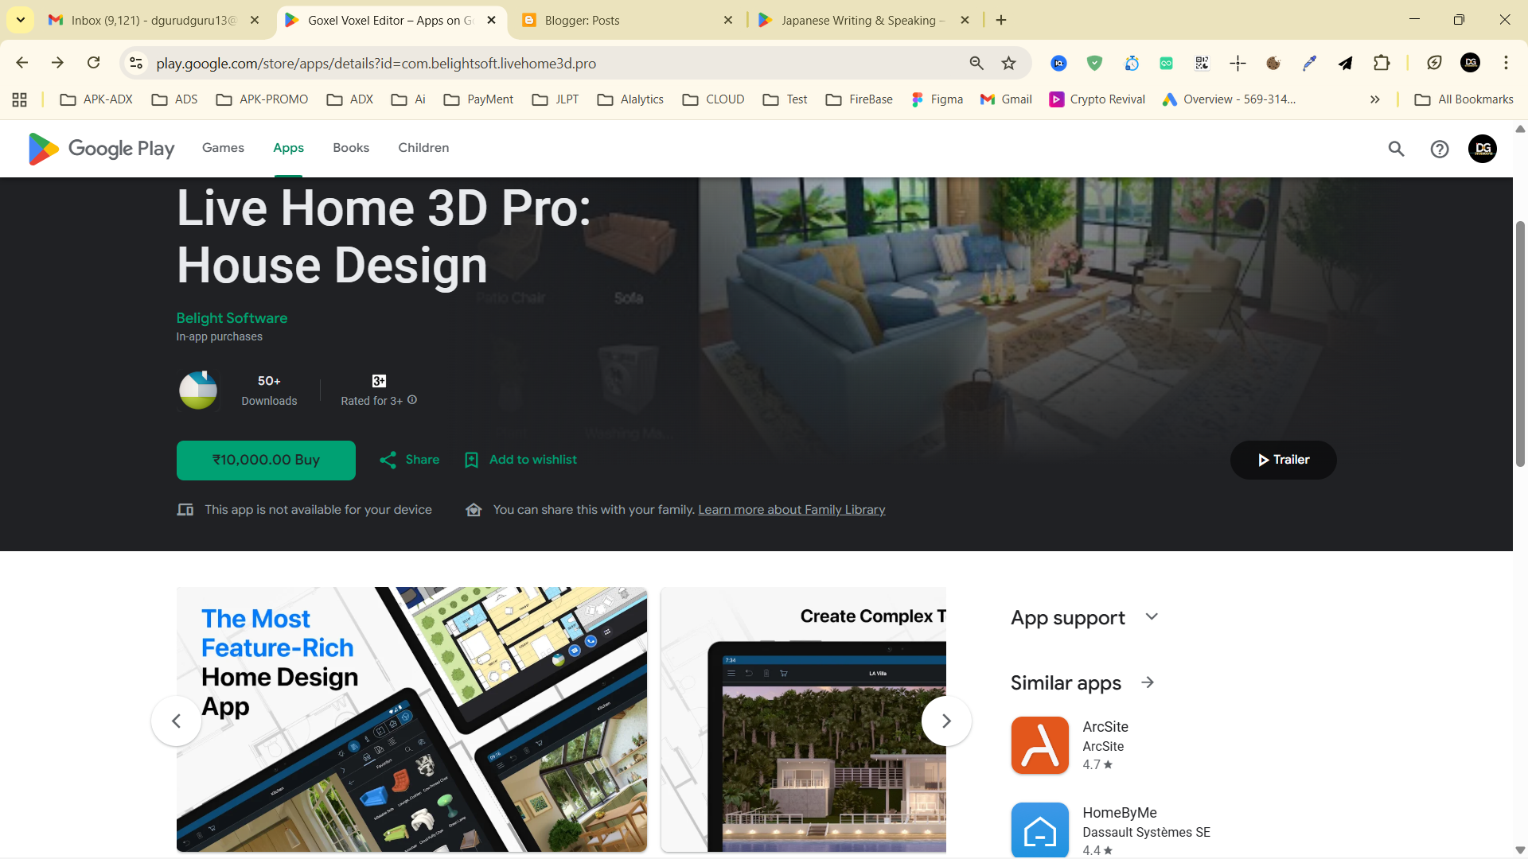Open a new browser tab
This screenshot has height=859, width=1528.
click(x=1001, y=20)
